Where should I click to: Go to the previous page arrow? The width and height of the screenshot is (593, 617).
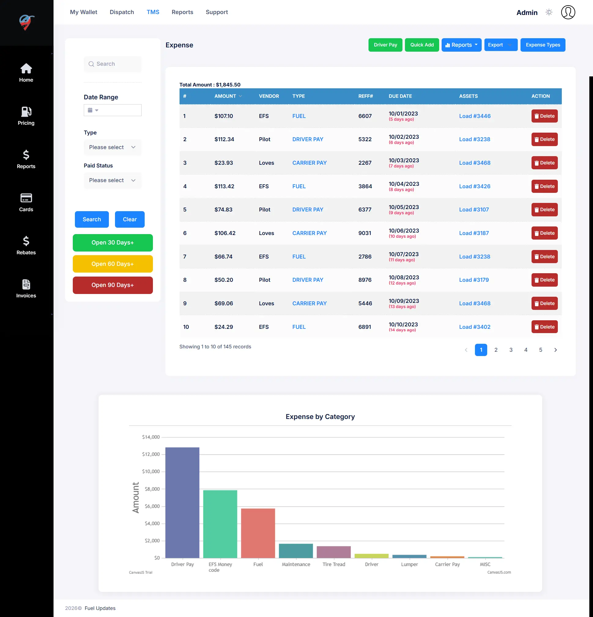coord(466,350)
